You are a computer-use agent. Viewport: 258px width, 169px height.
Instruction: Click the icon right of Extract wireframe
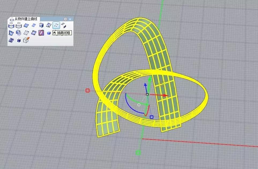coord(63,26)
